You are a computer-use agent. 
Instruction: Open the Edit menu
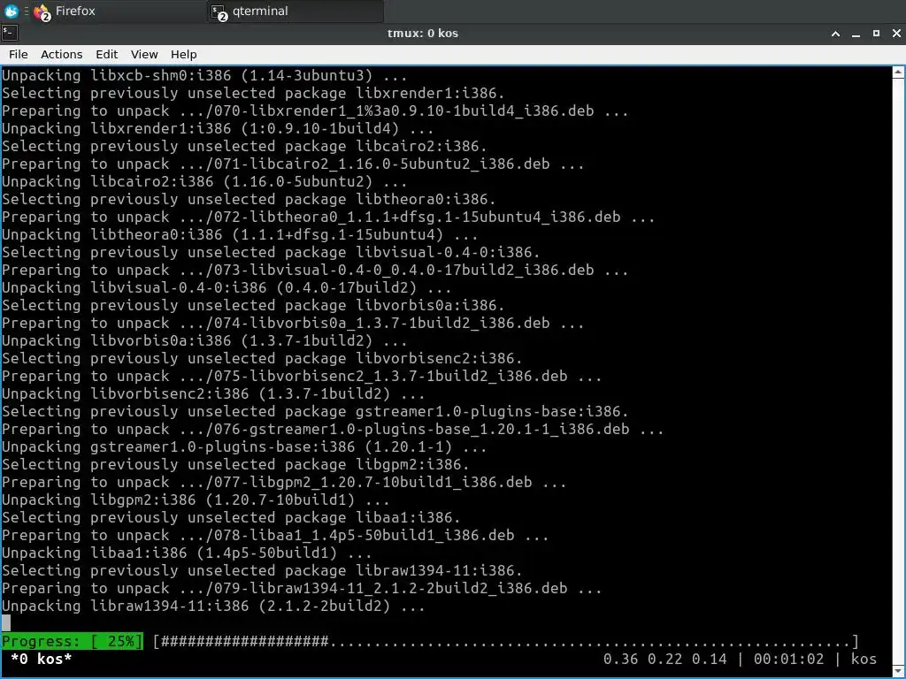[106, 54]
